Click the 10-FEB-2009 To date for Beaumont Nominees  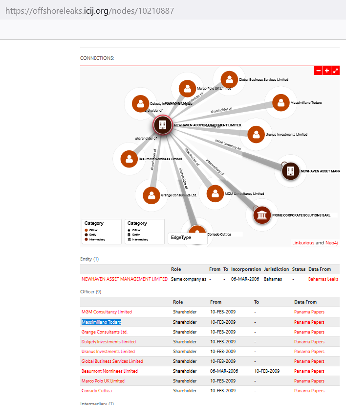(267, 371)
